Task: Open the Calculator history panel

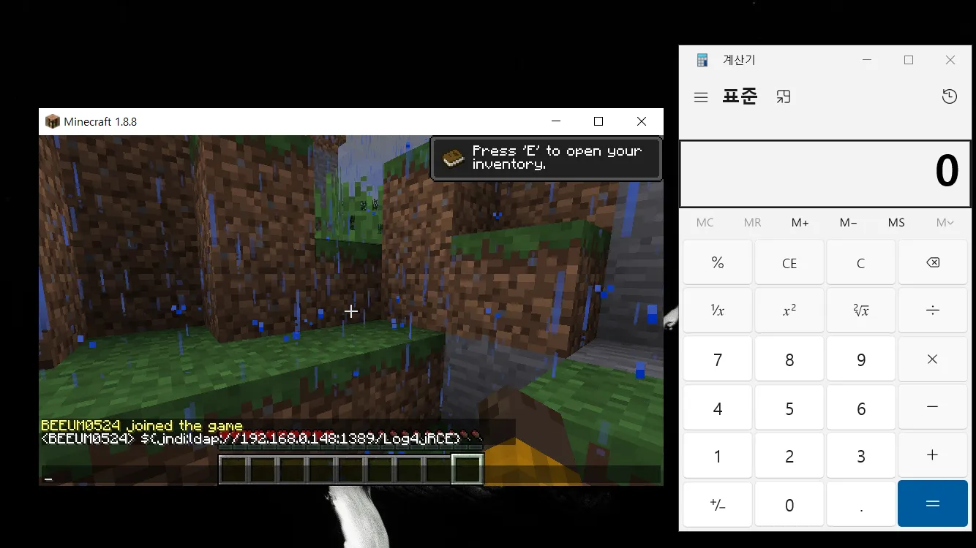Action: coord(950,96)
